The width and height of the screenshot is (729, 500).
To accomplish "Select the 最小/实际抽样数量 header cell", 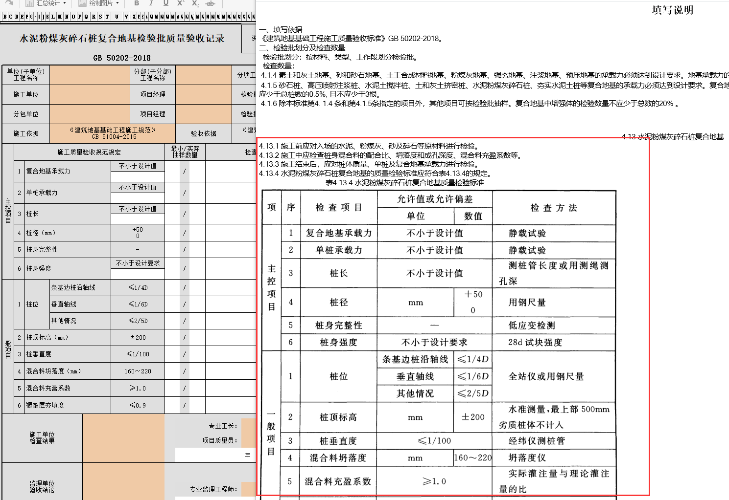I will [185, 152].
